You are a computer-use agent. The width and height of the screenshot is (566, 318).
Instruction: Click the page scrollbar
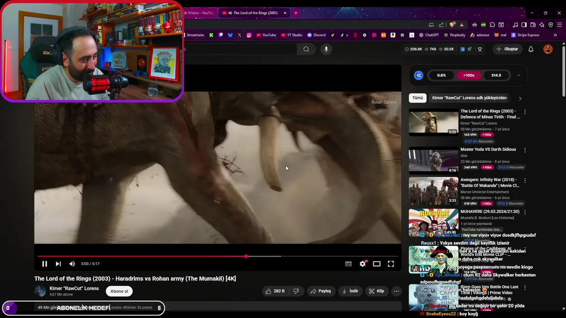click(x=564, y=71)
